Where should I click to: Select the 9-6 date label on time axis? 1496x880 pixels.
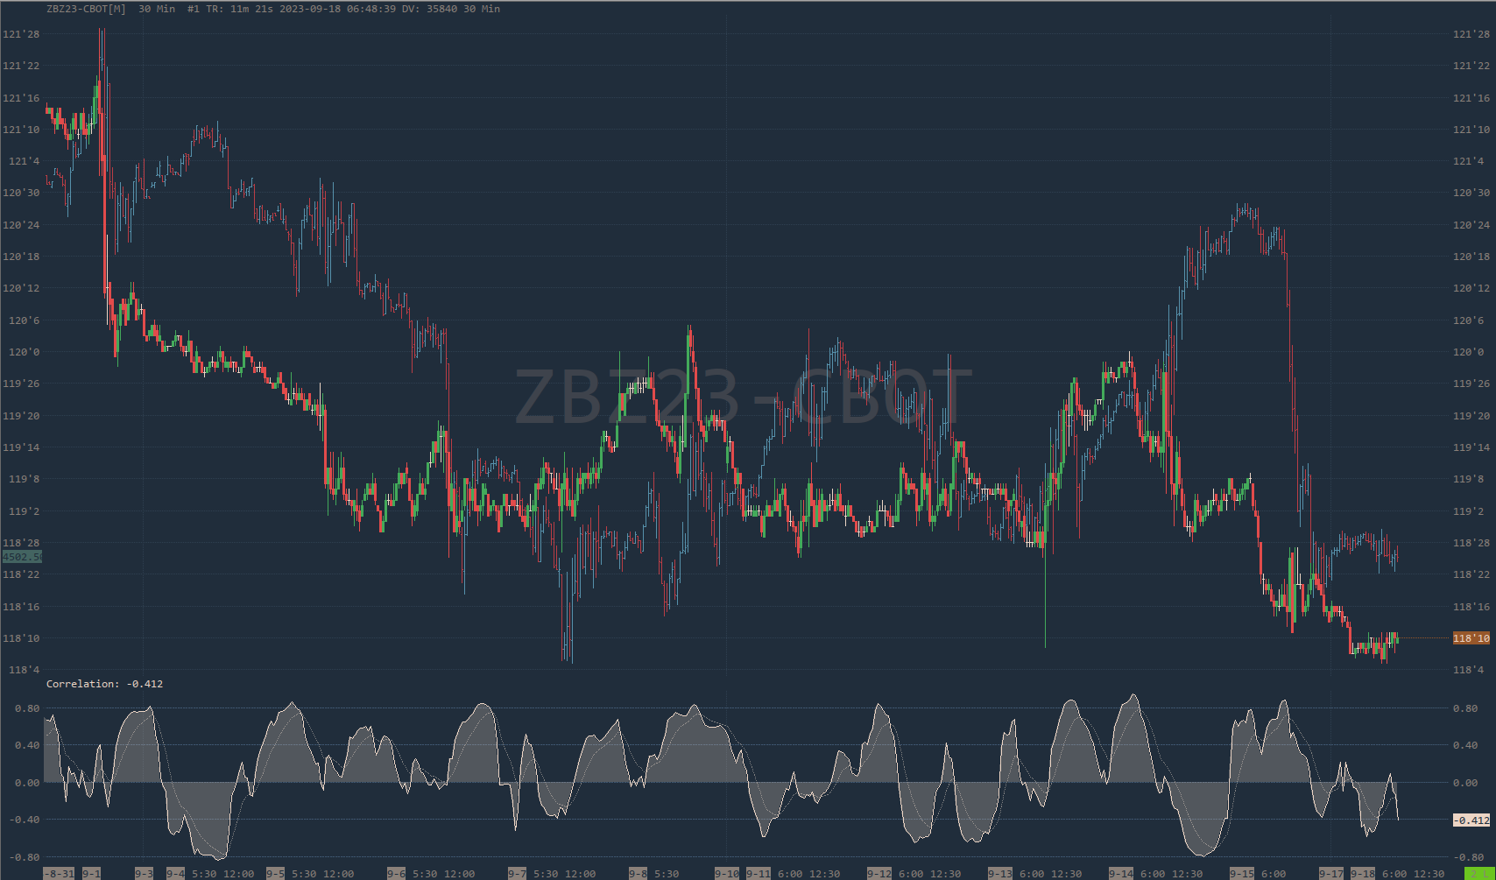pos(396,874)
